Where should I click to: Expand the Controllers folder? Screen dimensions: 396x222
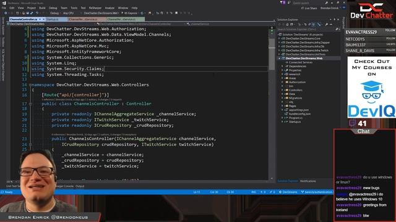[283, 90]
